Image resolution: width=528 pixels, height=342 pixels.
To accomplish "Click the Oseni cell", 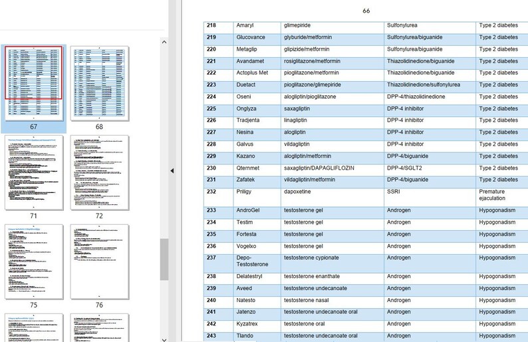I will point(257,99).
